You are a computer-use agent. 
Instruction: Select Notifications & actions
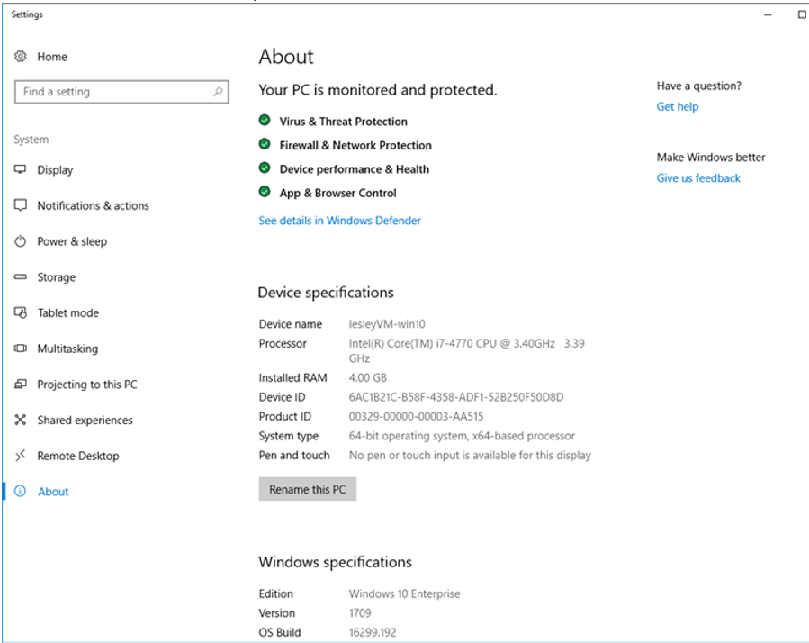pos(93,205)
